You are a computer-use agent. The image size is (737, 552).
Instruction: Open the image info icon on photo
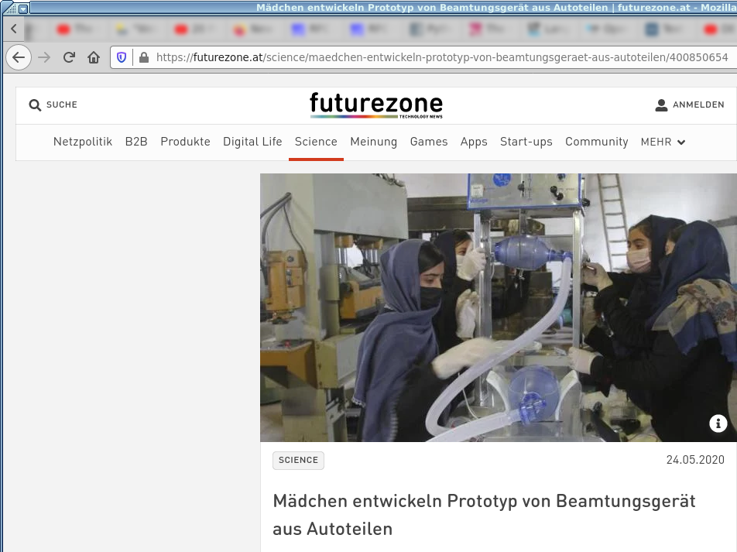pyautogui.click(x=718, y=423)
